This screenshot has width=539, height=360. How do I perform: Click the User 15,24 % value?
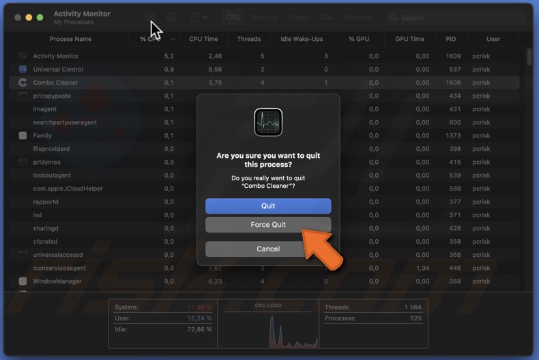[x=199, y=318]
